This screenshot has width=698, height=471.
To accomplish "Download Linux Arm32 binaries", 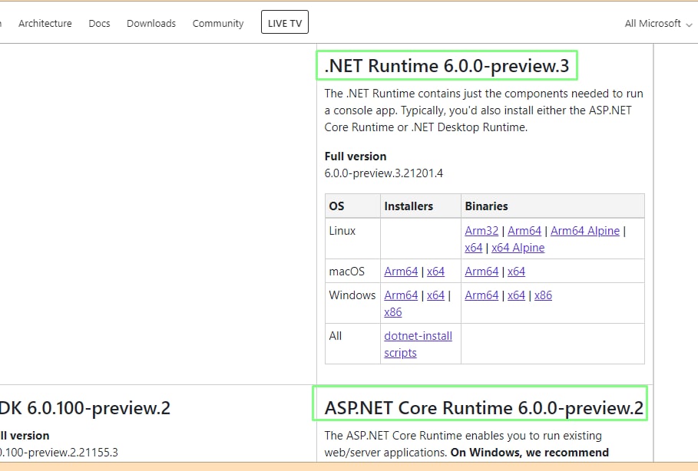I will [x=481, y=231].
